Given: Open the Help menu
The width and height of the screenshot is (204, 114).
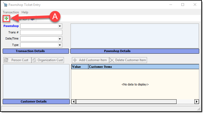Looking at the screenshot, I should [x=25, y=12].
